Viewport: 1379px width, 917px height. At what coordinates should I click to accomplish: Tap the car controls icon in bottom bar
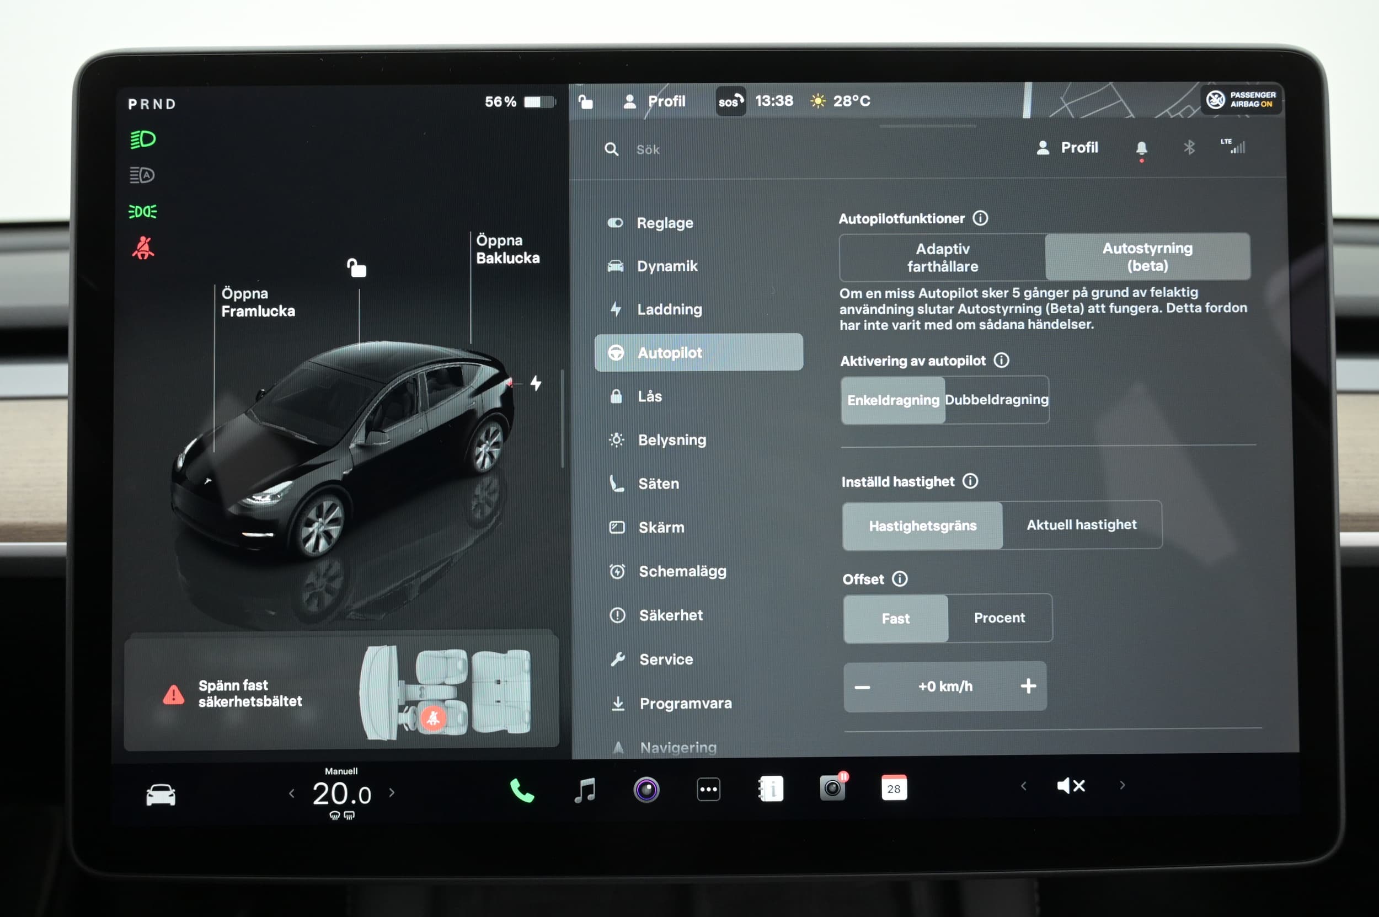161,794
